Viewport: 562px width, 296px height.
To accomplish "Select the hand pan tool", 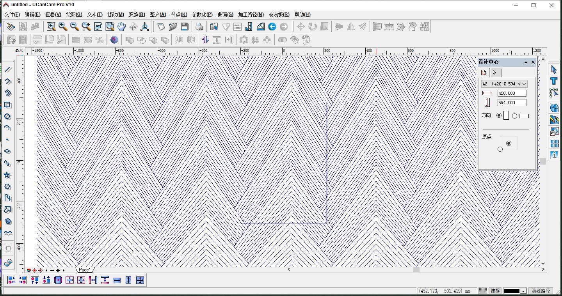I will click(121, 27).
